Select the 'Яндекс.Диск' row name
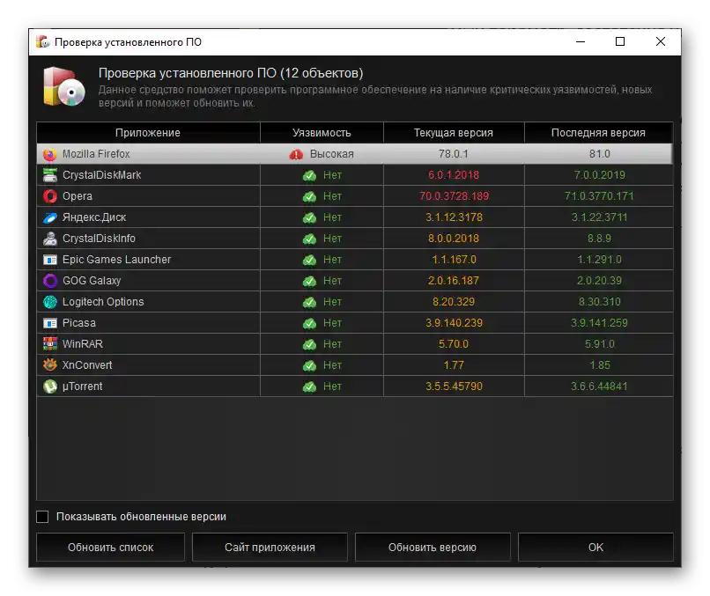 94,217
